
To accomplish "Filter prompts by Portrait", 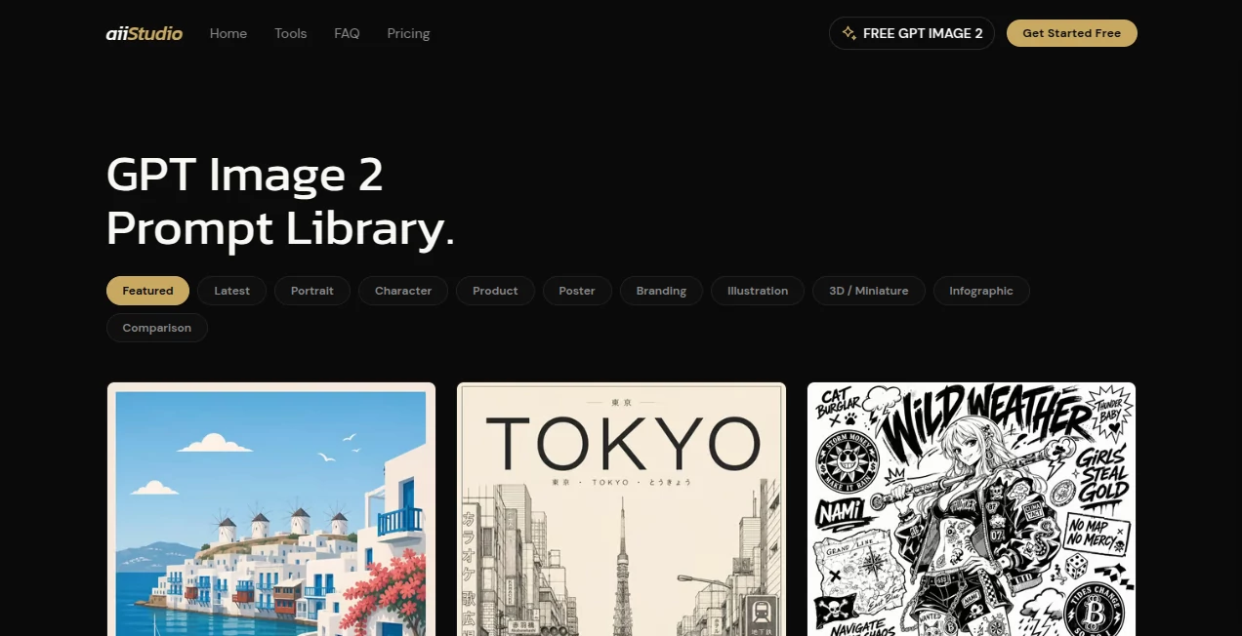I will 312,291.
